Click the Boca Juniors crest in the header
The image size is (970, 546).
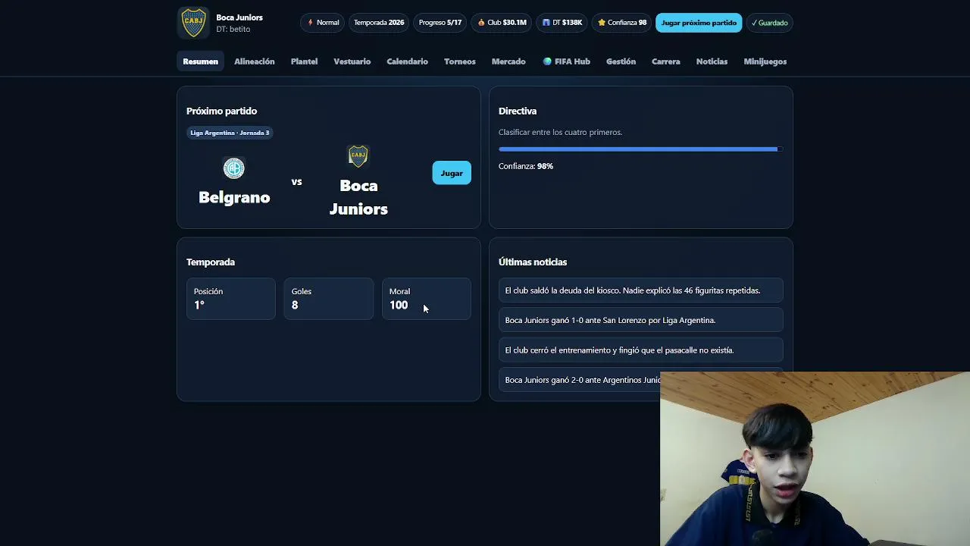click(x=193, y=23)
